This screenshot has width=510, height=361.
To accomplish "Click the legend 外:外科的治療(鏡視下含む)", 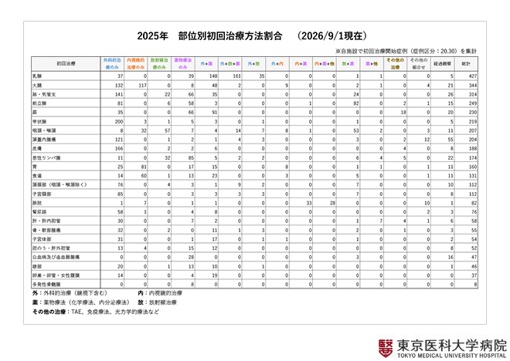I will (x=70, y=293).
